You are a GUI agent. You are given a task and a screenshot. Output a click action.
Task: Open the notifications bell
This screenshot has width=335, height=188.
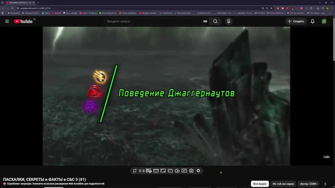312,21
